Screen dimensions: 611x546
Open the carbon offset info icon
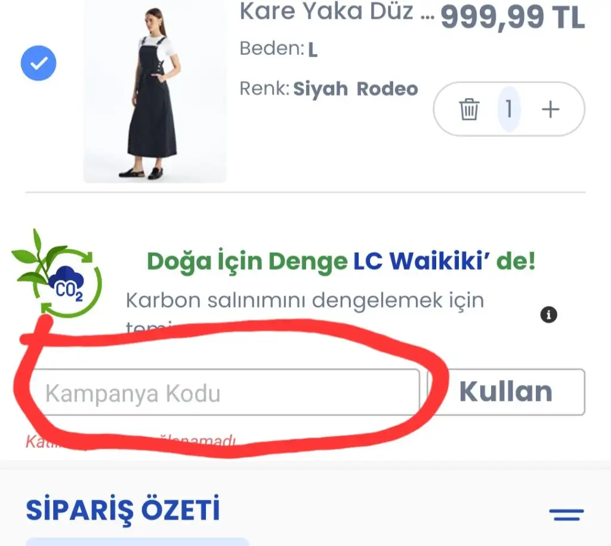pos(549,315)
